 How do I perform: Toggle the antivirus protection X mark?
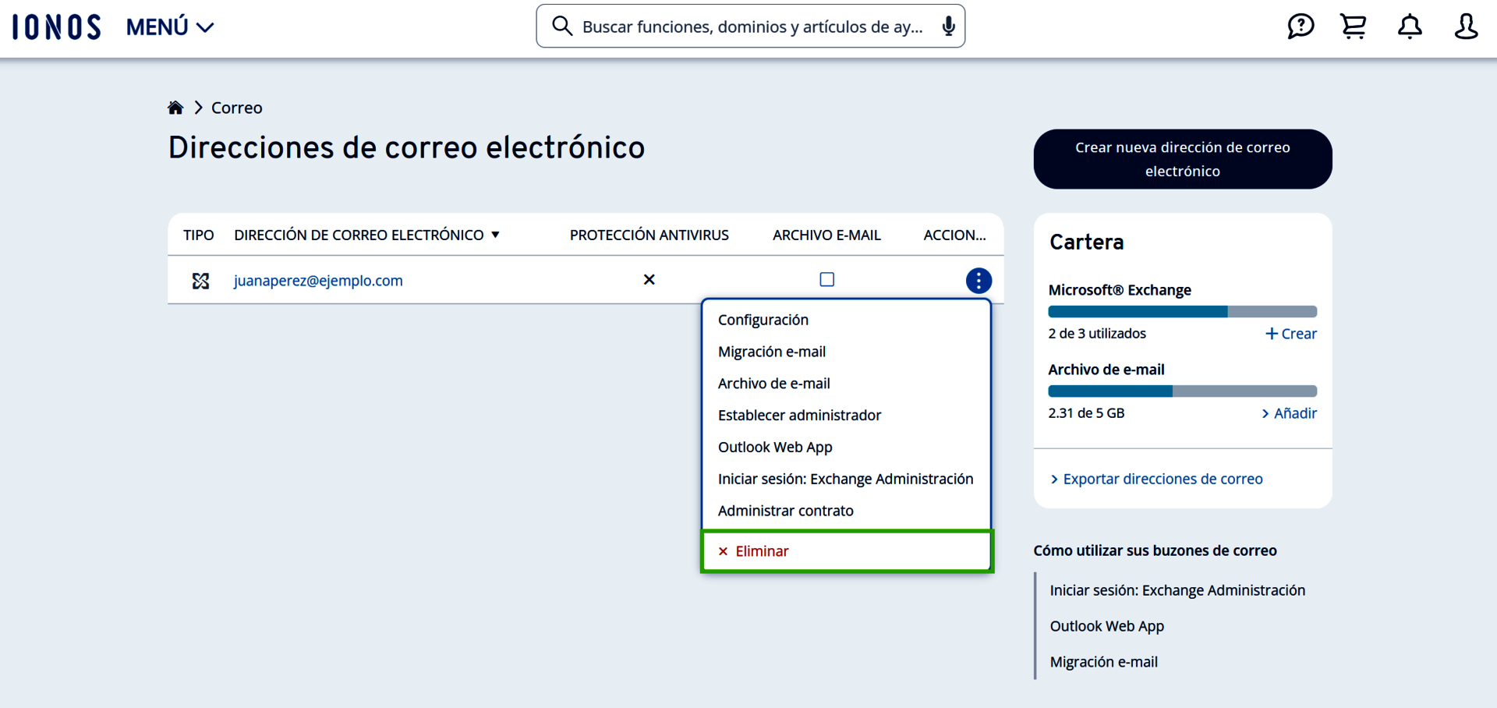(649, 279)
